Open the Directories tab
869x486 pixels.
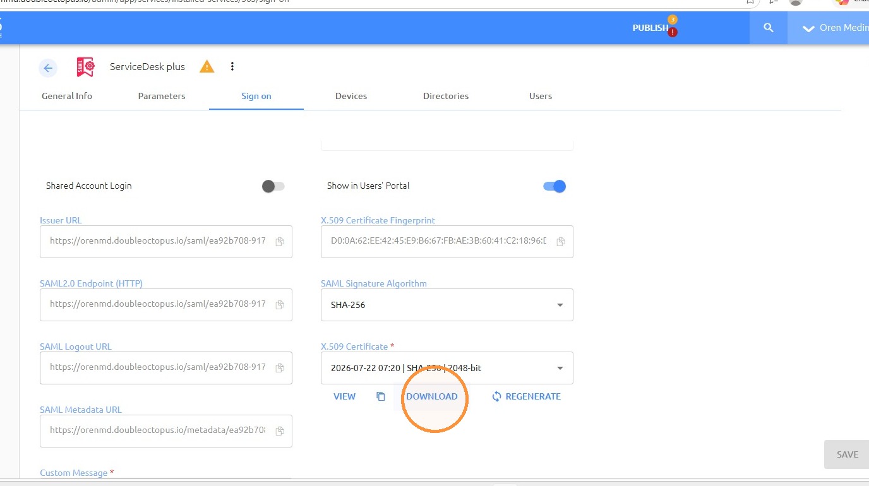coord(446,96)
